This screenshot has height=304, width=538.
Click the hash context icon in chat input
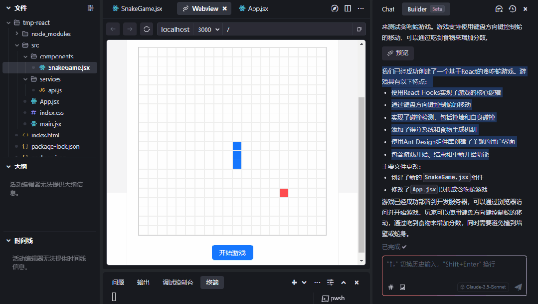[392, 288]
